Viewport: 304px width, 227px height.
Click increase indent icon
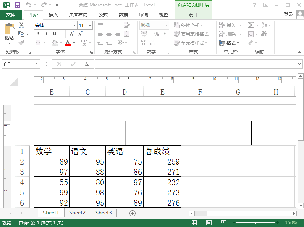109,43
